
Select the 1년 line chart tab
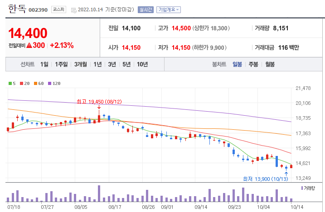(x=97, y=65)
